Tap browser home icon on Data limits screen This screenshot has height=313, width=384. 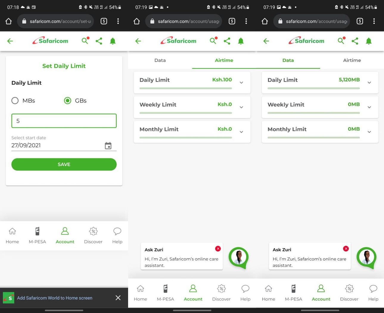[265, 21]
